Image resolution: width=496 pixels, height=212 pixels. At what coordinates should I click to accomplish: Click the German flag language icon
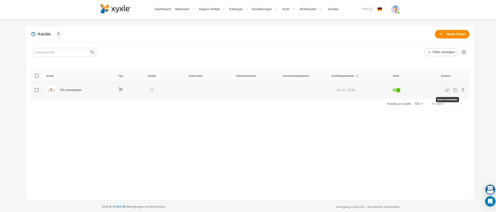click(380, 9)
